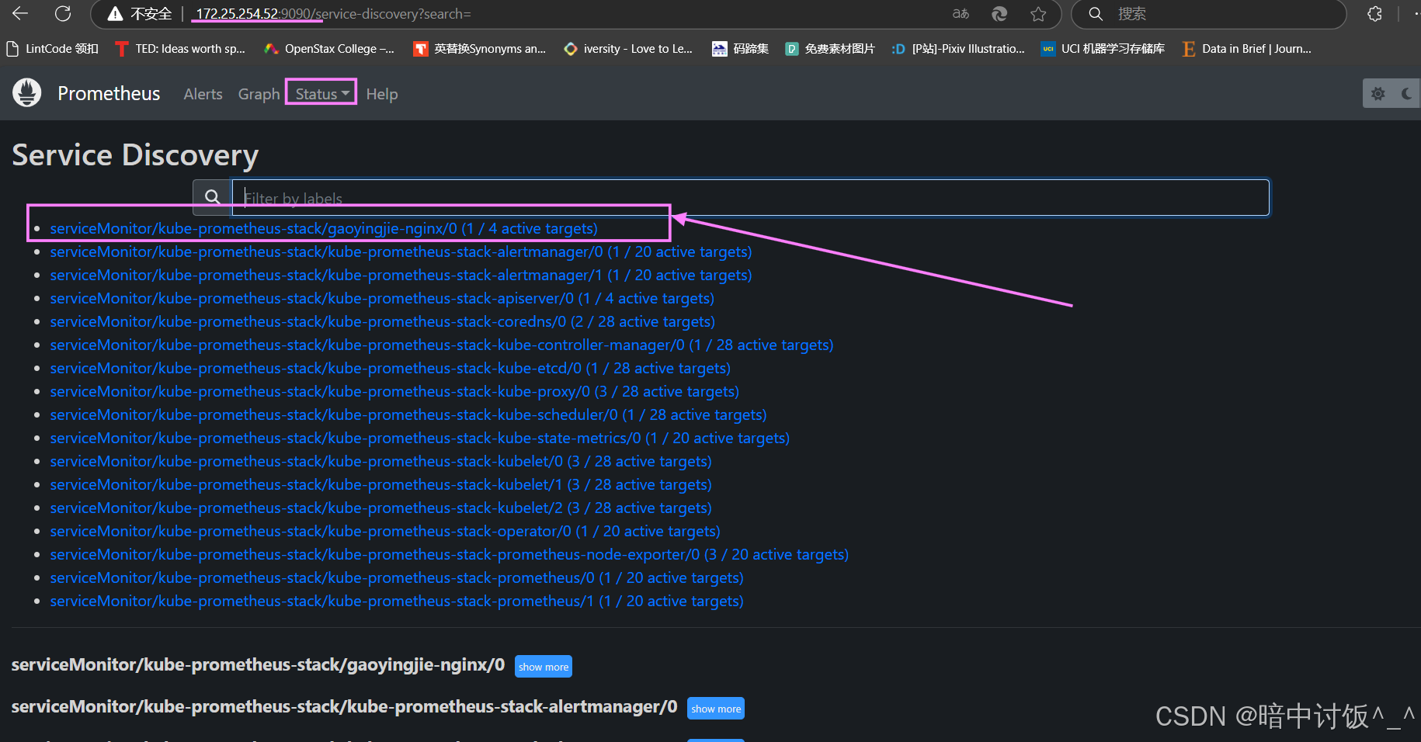Click the gaoyingjie-nginx/0 section heading
This screenshot has width=1421, height=742.
pyautogui.click(x=258, y=665)
